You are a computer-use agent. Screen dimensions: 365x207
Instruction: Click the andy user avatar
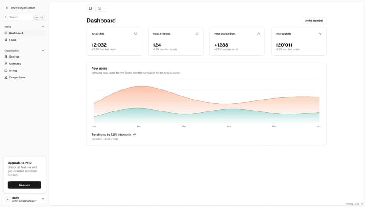pyautogui.click(x=7, y=200)
